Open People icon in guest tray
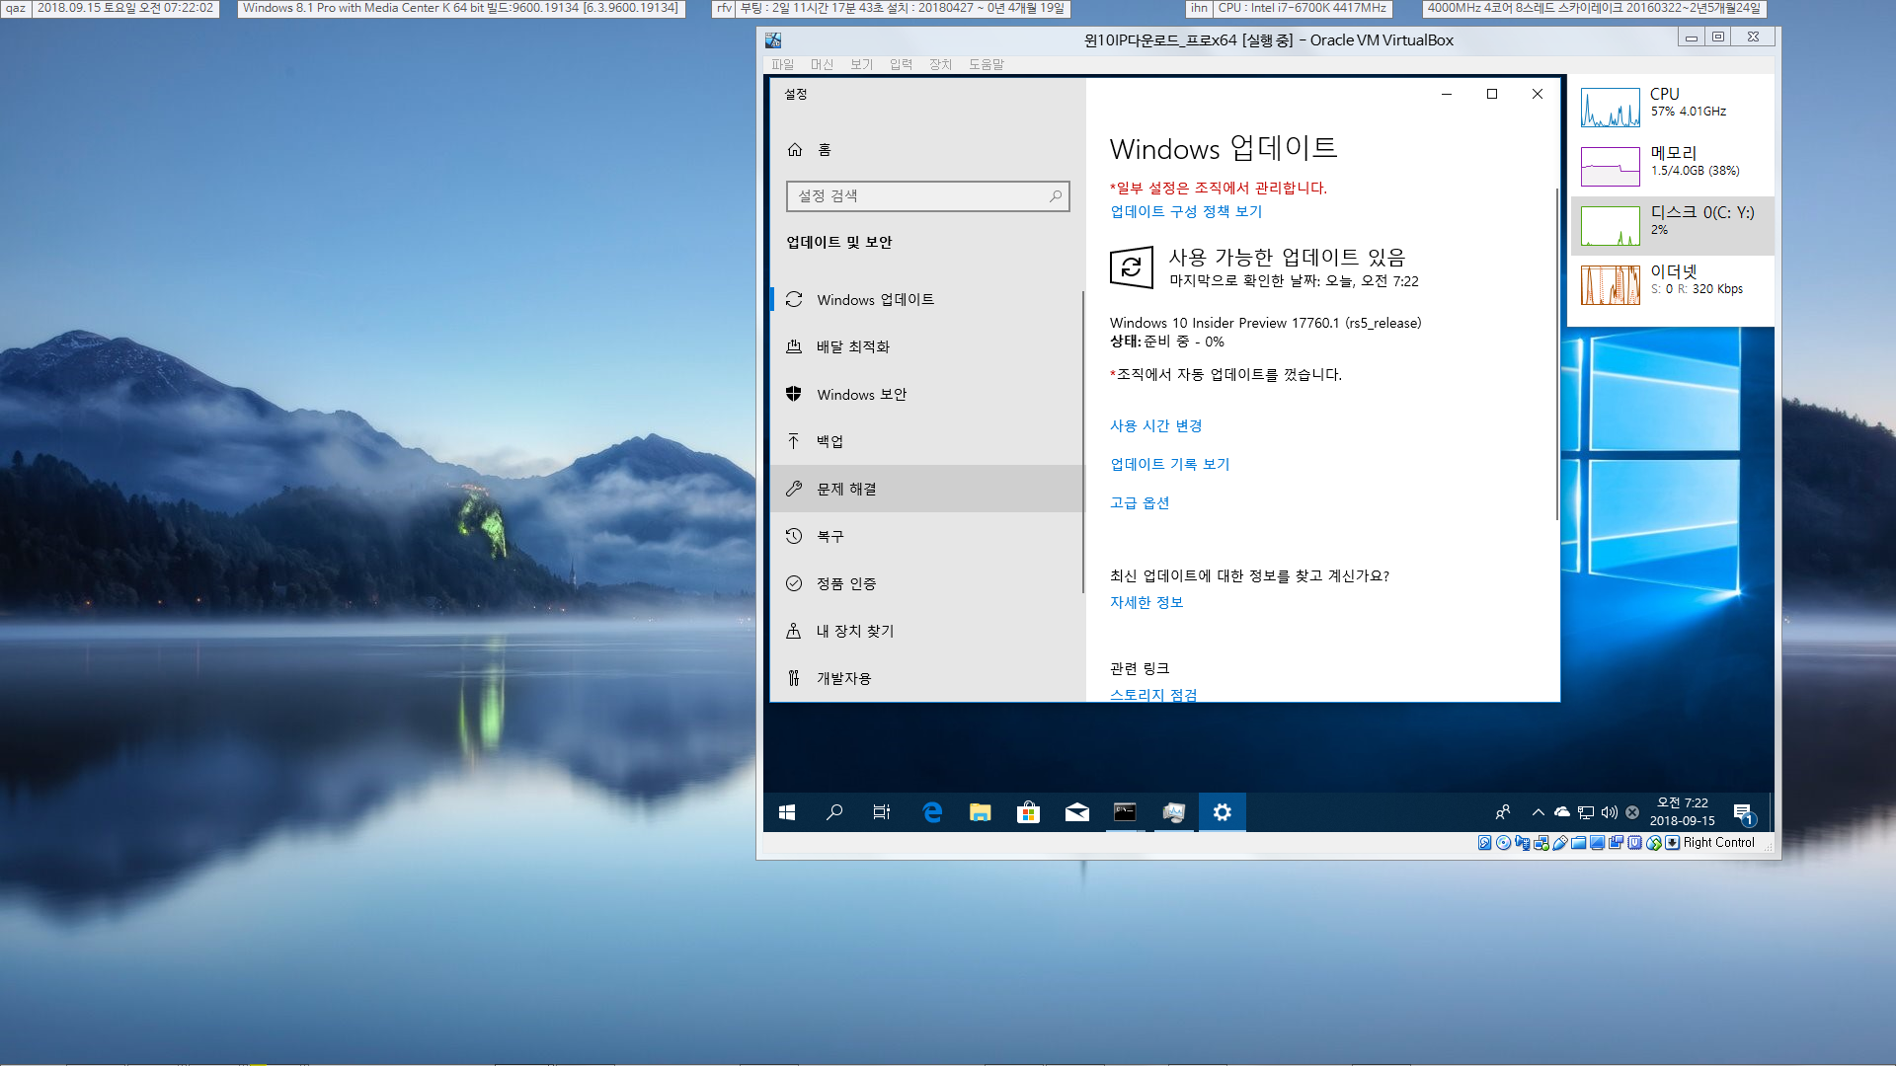The image size is (1896, 1066). click(x=1503, y=811)
